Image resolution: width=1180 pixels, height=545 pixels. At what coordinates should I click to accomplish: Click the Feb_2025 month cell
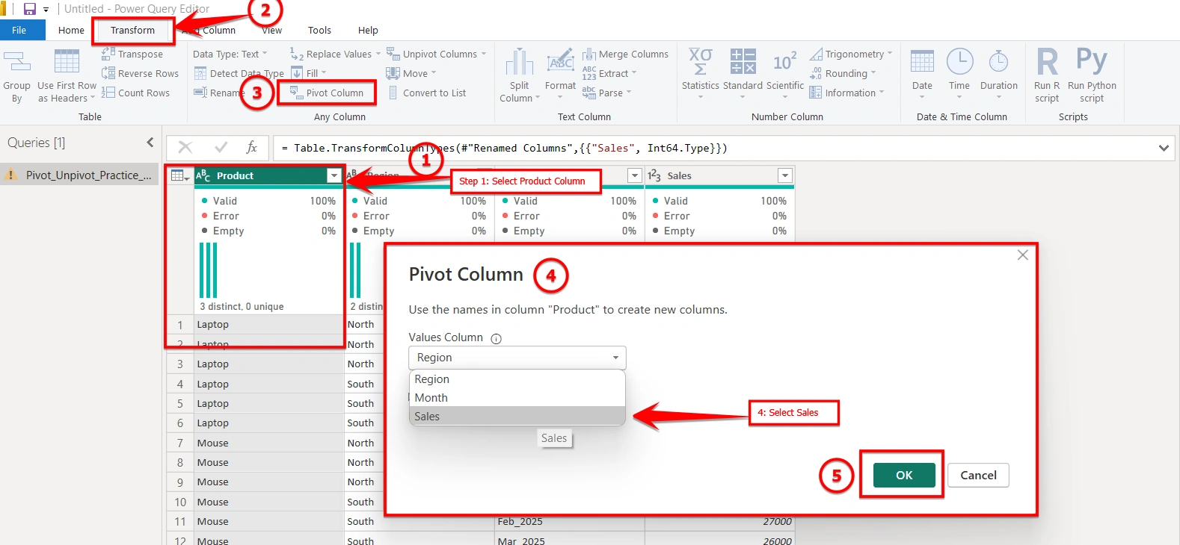click(569, 522)
